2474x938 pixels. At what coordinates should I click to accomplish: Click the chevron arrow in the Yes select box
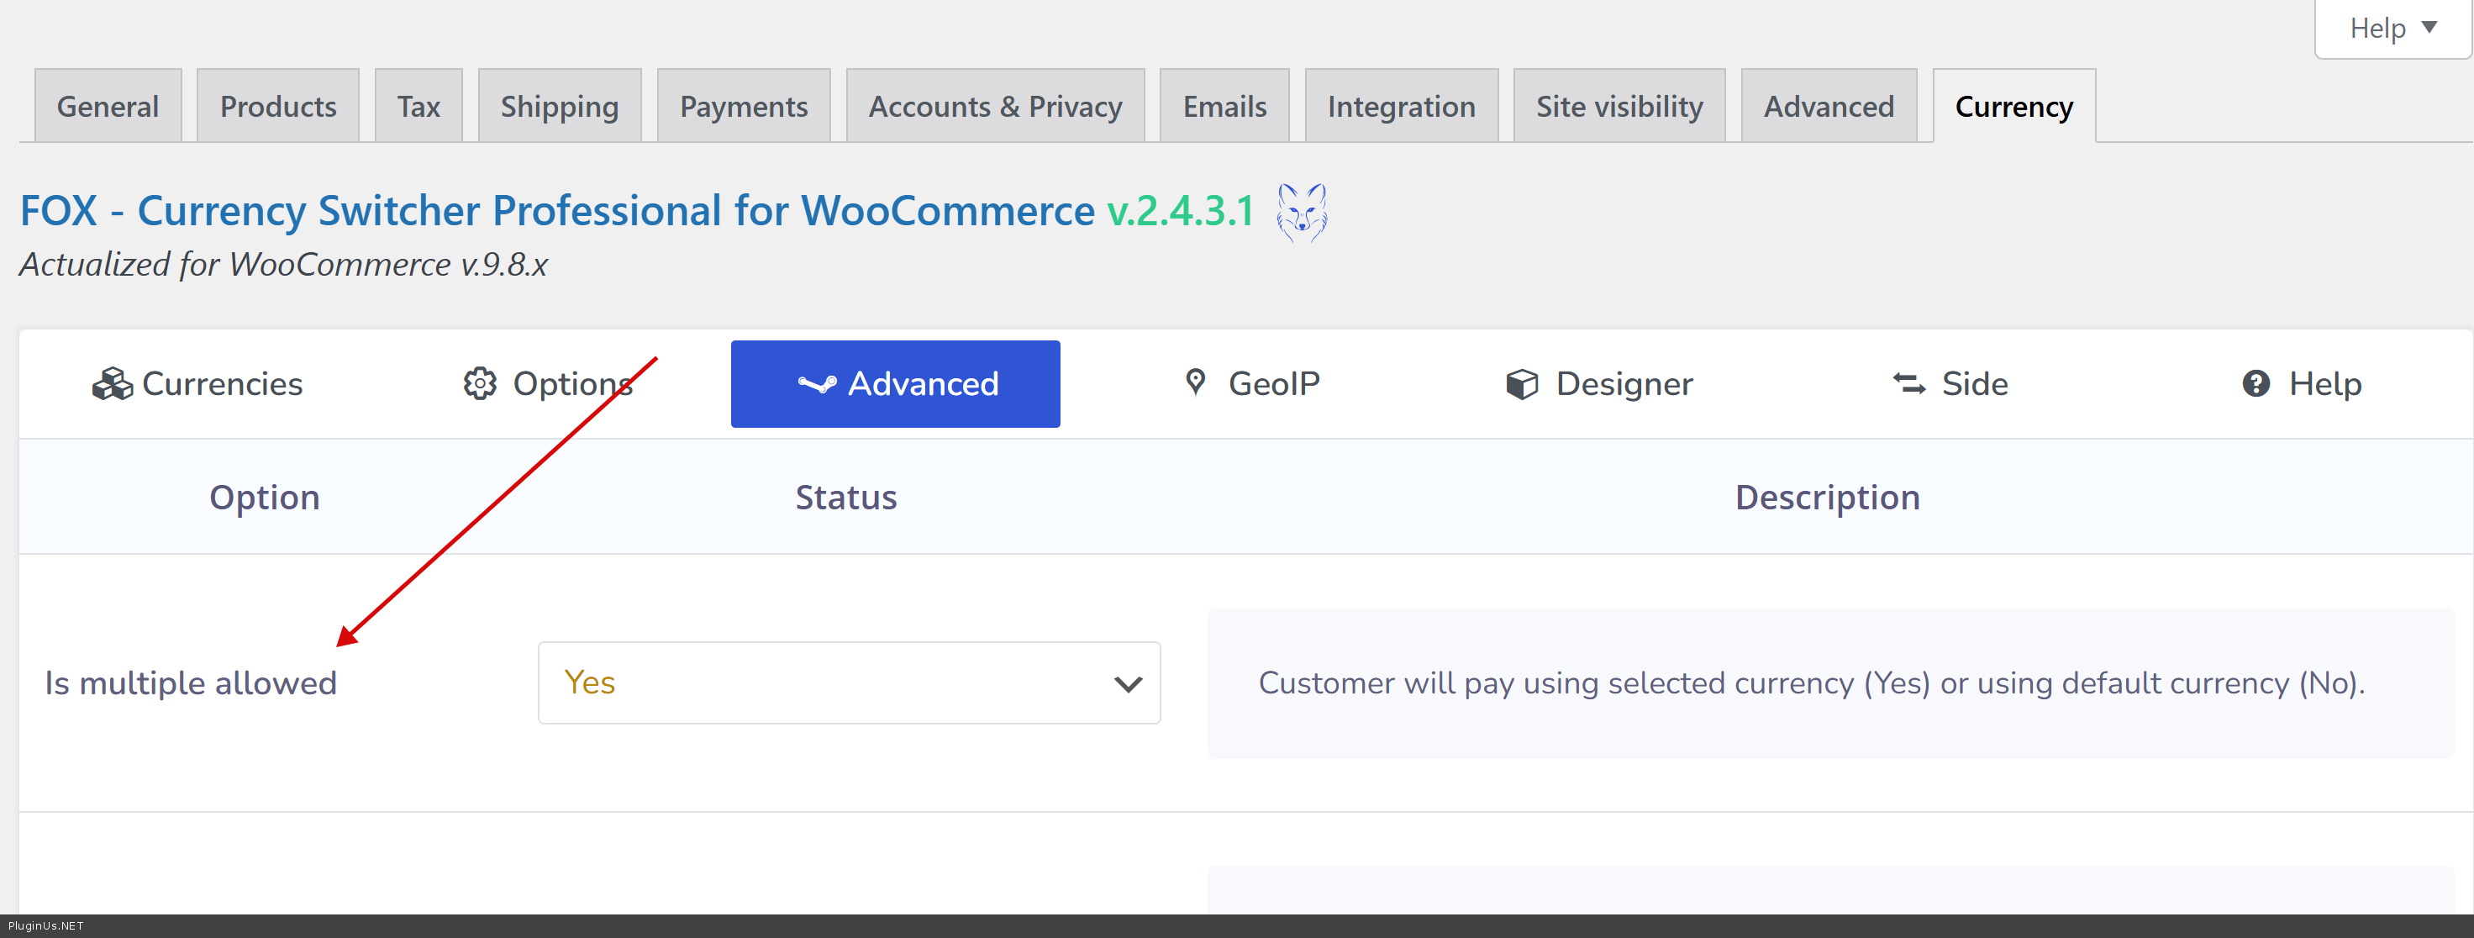pyautogui.click(x=1128, y=683)
